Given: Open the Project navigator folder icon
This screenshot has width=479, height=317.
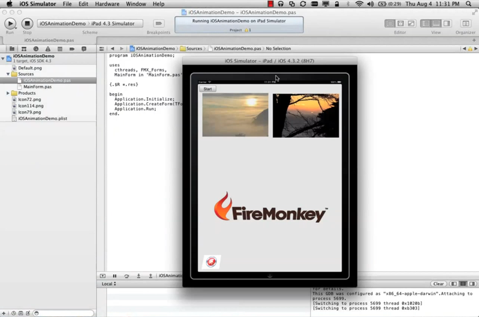Looking at the screenshot, I should pyautogui.click(x=12, y=49).
